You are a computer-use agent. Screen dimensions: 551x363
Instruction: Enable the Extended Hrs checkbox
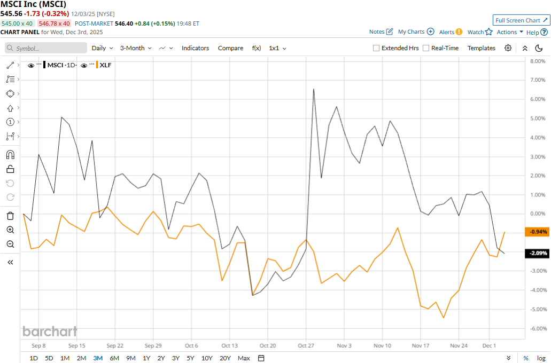pos(376,48)
